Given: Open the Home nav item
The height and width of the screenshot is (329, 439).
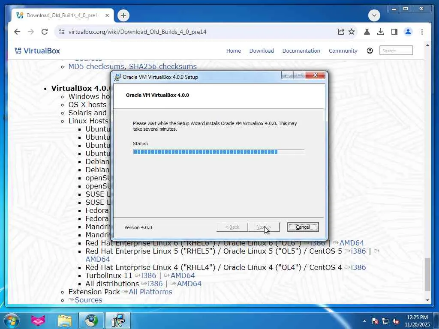Looking at the screenshot, I should [x=234, y=51].
